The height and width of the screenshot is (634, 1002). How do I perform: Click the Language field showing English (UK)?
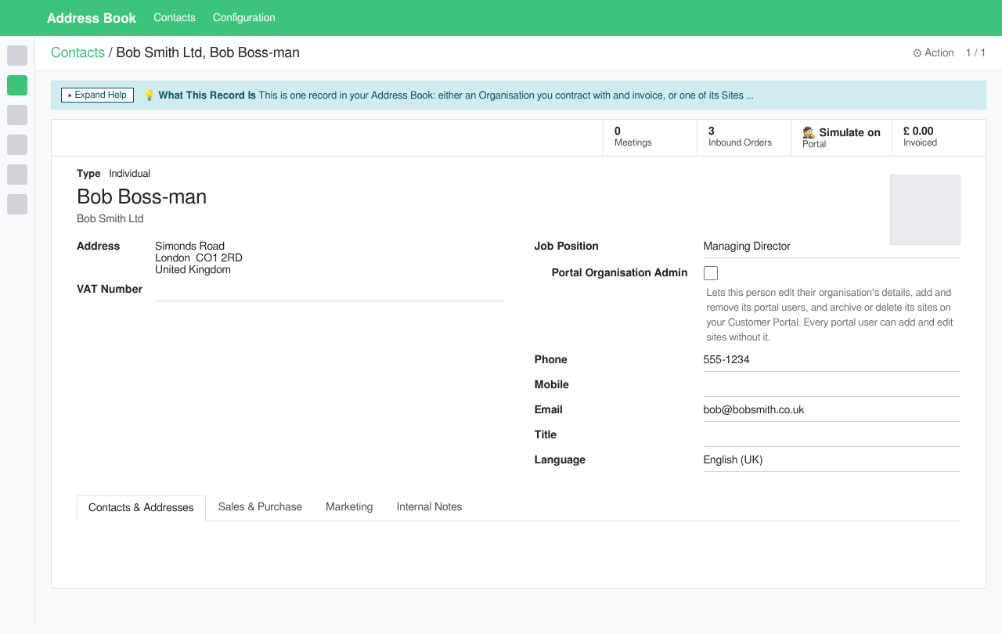pos(831,460)
